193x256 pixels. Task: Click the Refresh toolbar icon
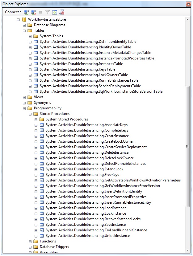pyautogui.click(x=55, y=12)
